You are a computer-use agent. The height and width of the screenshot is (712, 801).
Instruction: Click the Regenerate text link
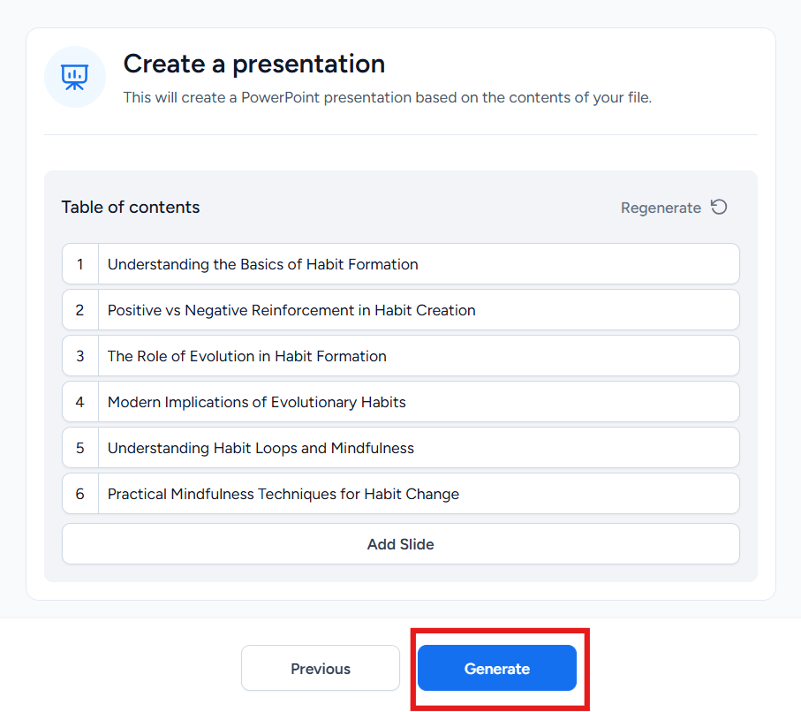pos(661,208)
